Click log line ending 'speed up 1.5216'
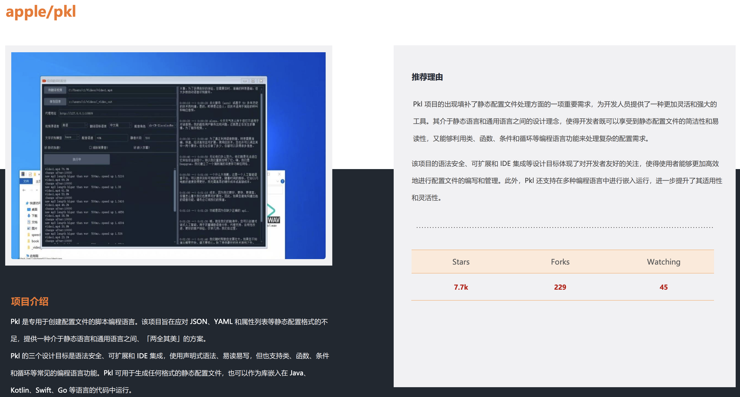The width and height of the screenshot is (740, 397). pyautogui.click(x=84, y=176)
